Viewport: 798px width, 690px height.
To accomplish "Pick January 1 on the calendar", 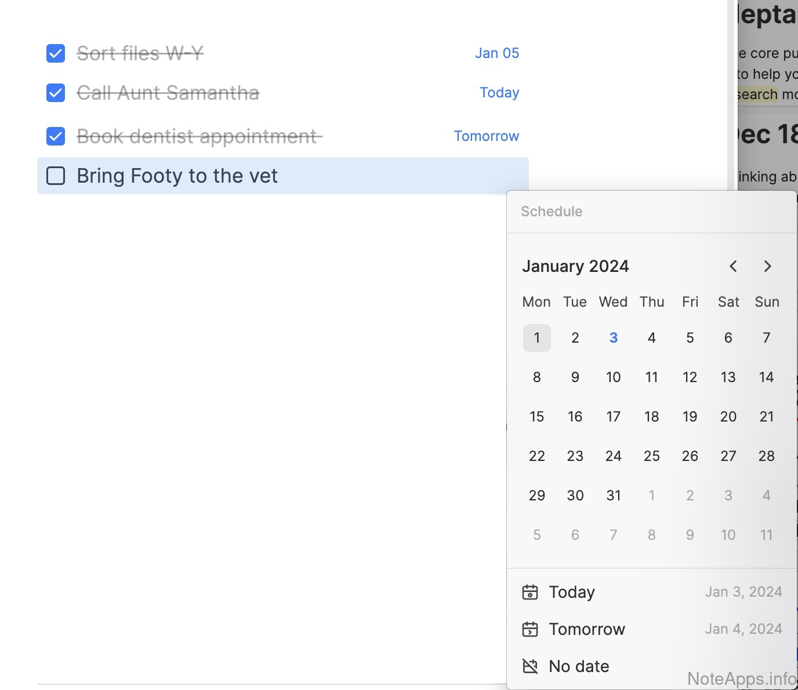I will [536, 338].
